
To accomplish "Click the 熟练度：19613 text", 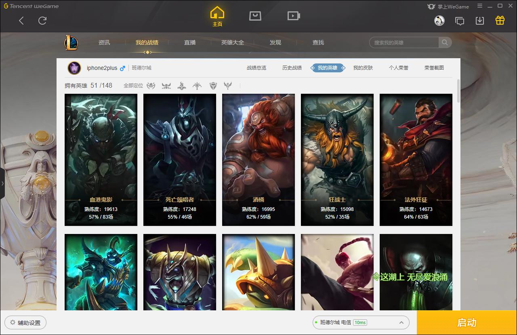I will tap(101, 209).
